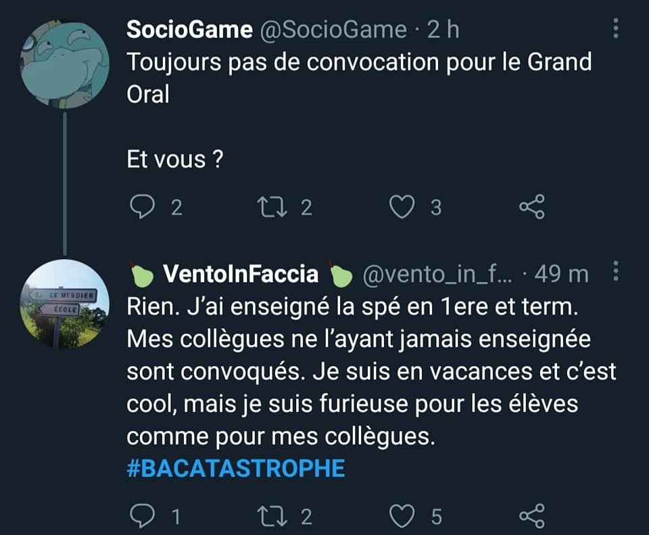Share SocioGame's tweet

pos(531,208)
